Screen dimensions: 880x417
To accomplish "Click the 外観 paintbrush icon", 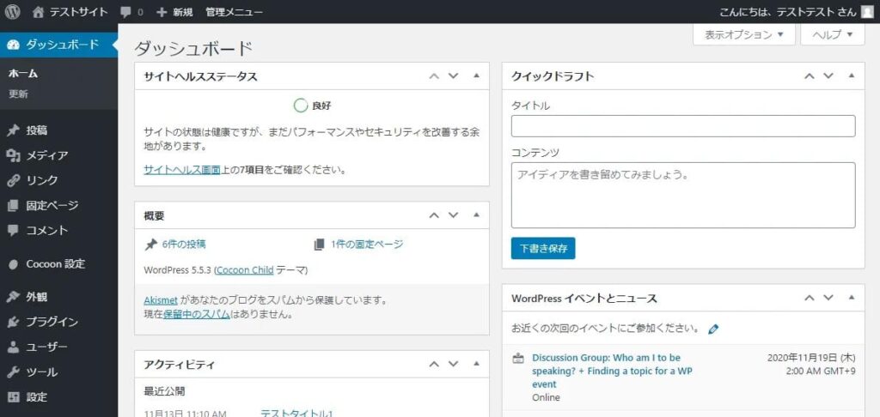I will click(14, 297).
